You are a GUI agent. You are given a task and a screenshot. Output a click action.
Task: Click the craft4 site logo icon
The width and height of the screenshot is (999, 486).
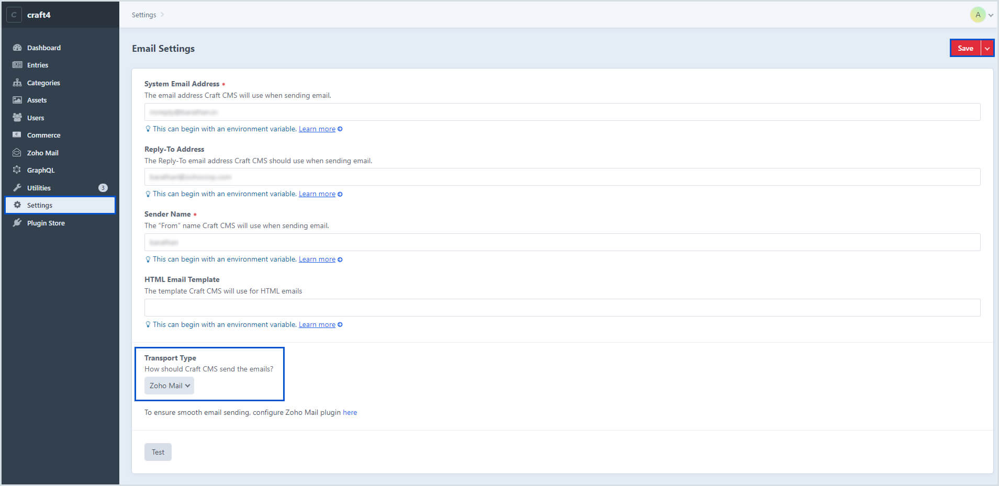tap(14, 15)
